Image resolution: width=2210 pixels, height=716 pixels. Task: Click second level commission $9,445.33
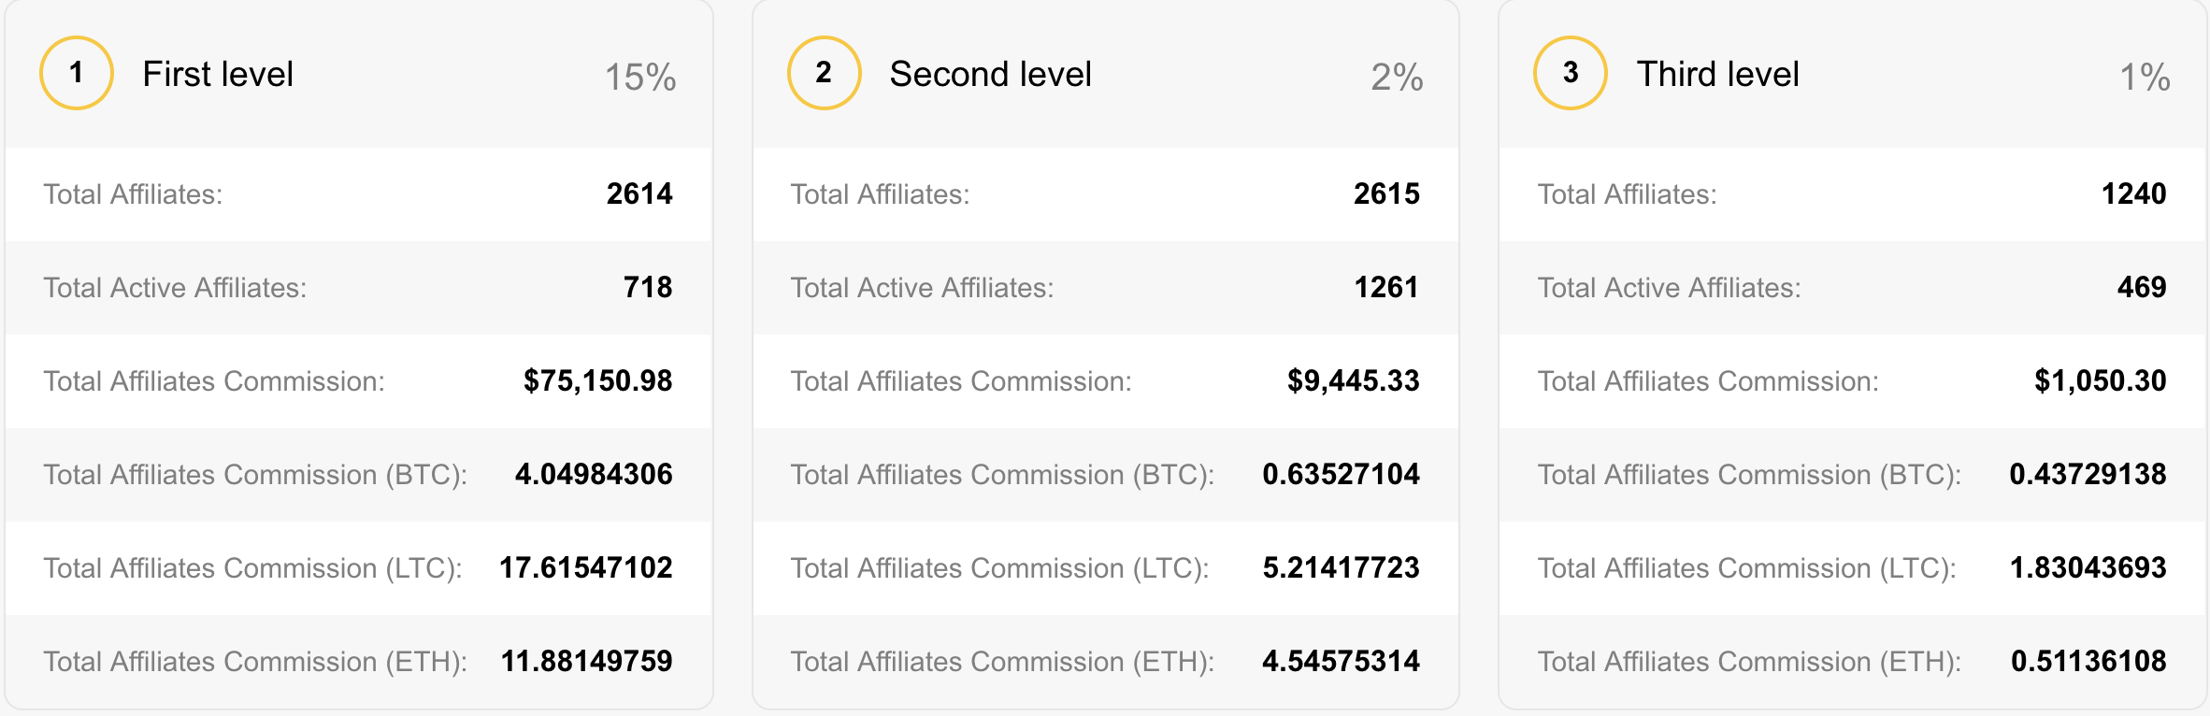pyautogui.click(x=1354, y=380)
